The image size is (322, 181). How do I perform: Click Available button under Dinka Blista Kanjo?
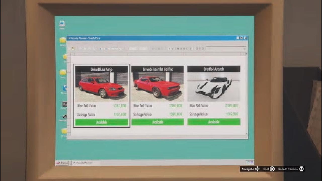(102, 122)
